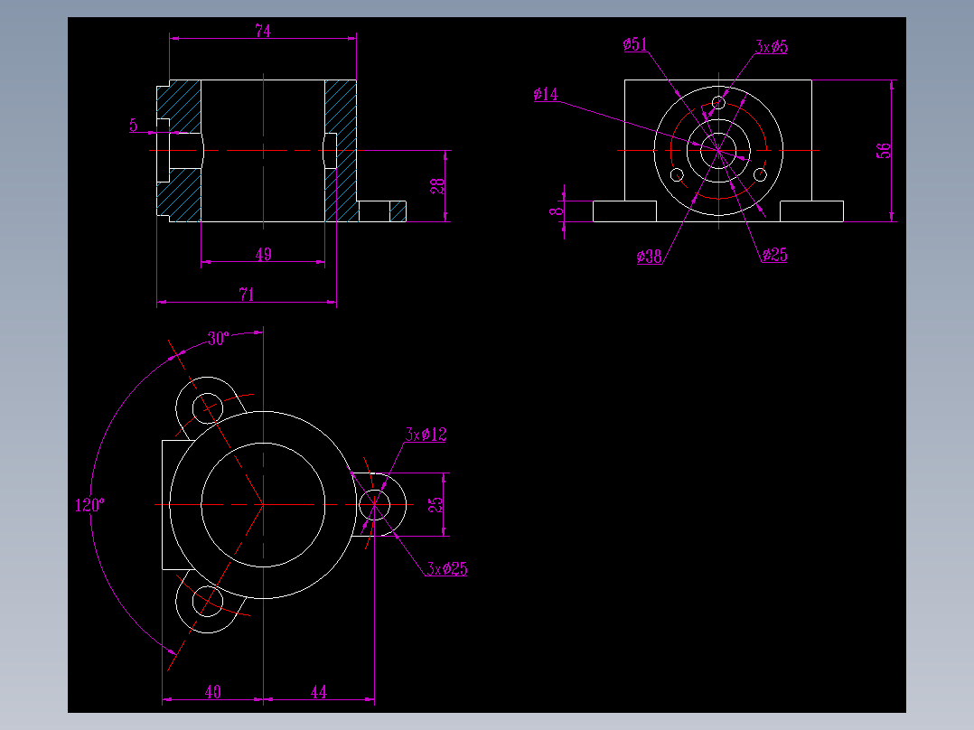Viewport: 974px width, 730px height.
Task: Select the ø51 diameter annotation
Action: pos(635,45)
